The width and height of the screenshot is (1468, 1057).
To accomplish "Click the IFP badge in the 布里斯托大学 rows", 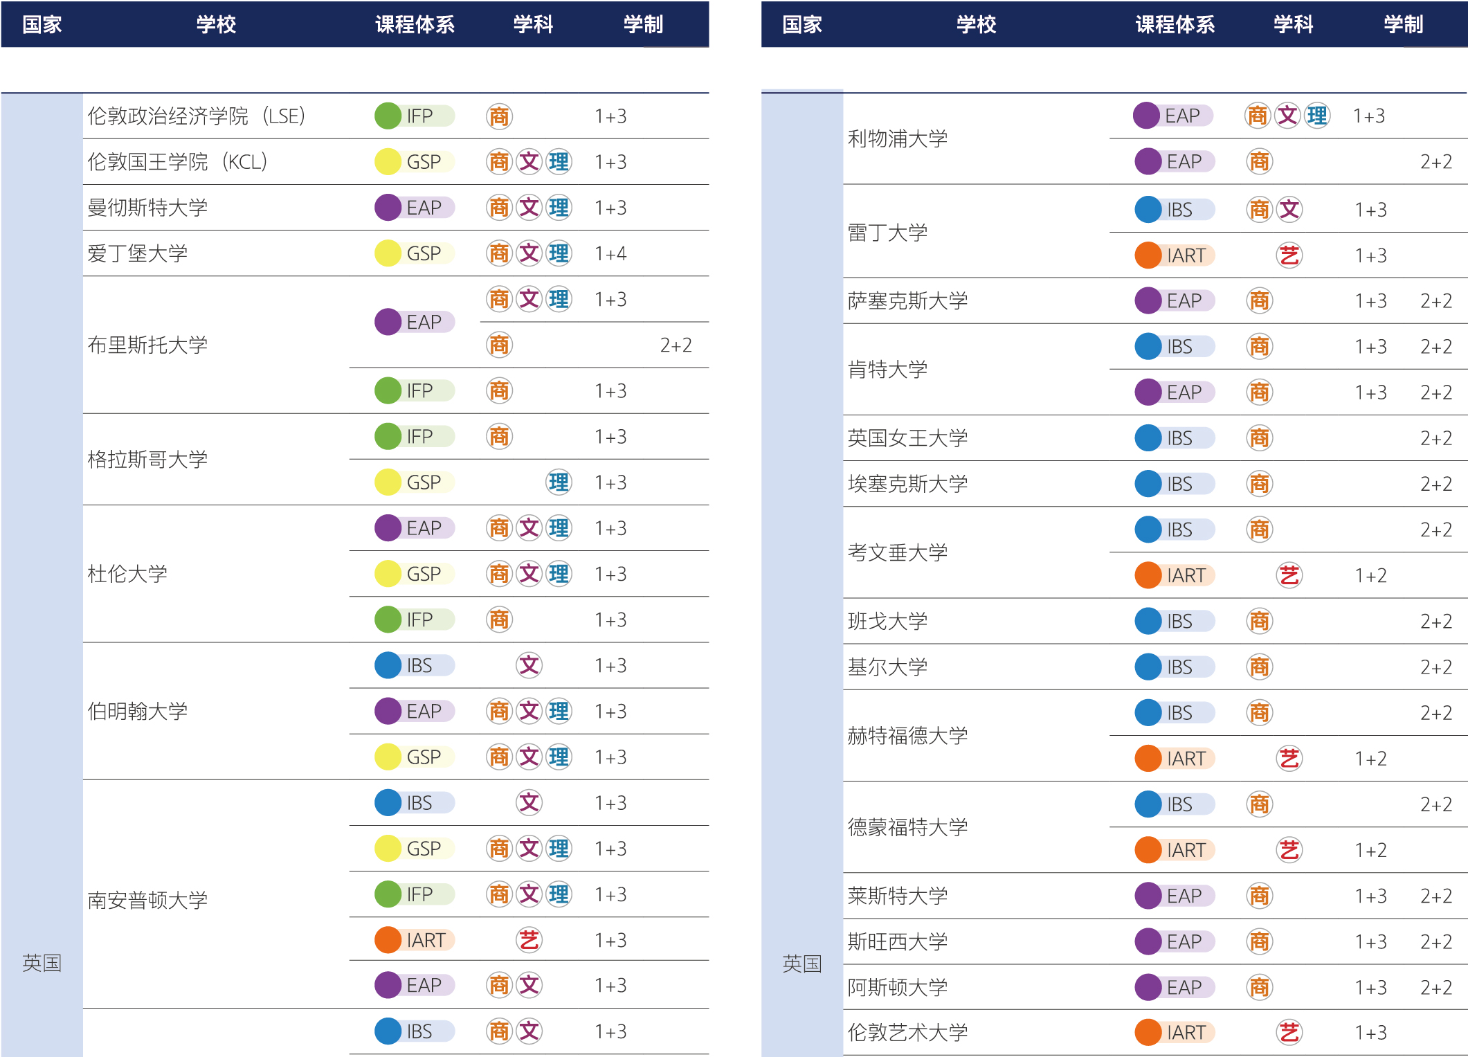I will pos(415,390).
